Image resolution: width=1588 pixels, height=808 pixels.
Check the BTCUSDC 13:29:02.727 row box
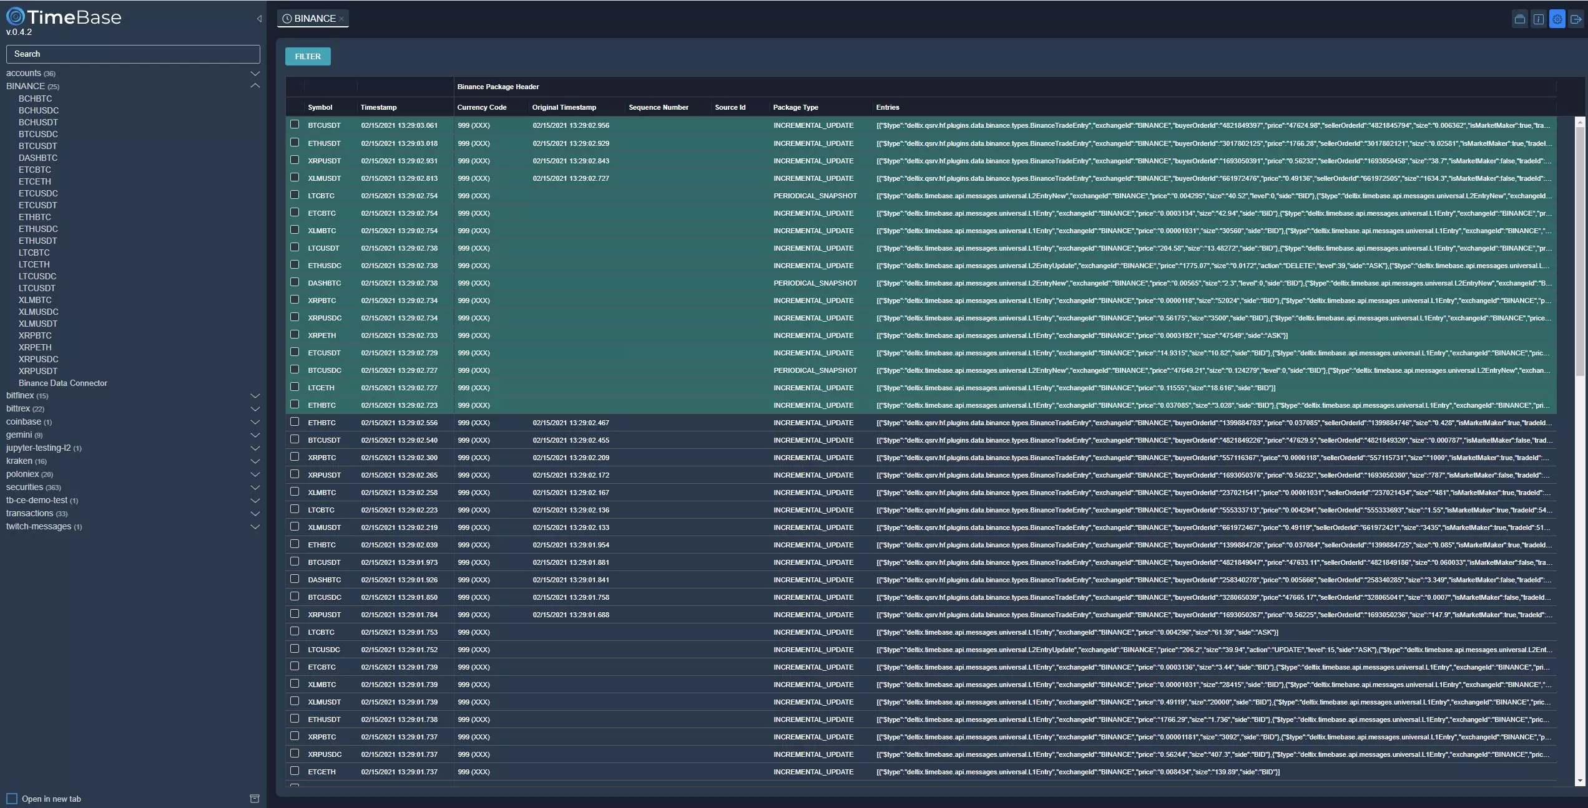point(295,369)
